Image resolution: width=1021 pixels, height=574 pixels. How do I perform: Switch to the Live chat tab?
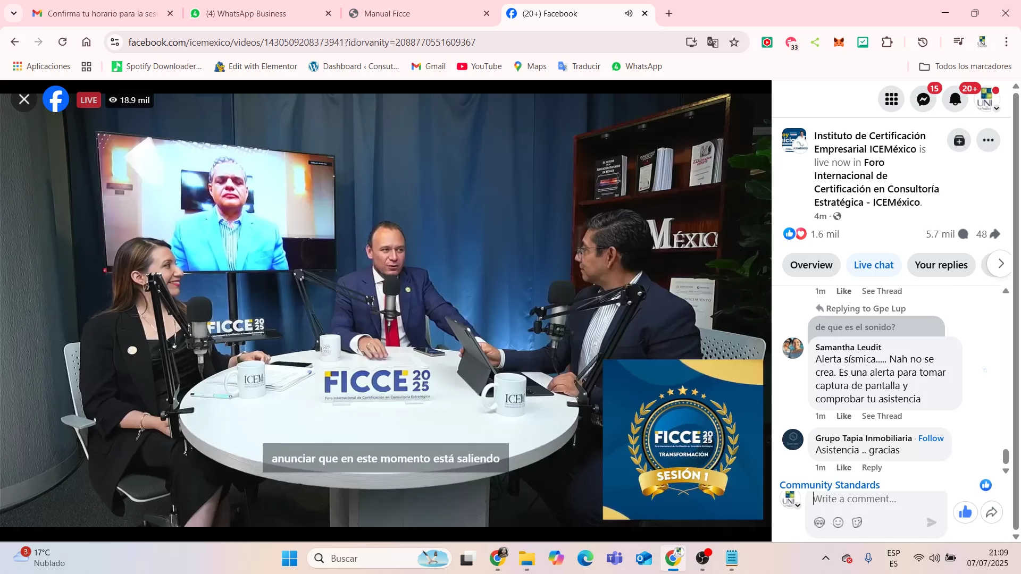point(873,265)
